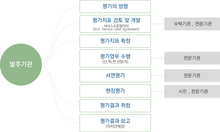
Task: Click the gray 시민, 전문기관 label
Action: (192, 91)
